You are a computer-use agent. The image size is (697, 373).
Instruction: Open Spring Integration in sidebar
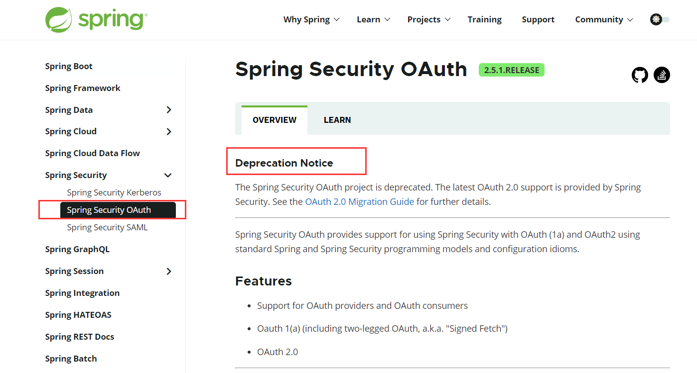click(x=82, y=293)
